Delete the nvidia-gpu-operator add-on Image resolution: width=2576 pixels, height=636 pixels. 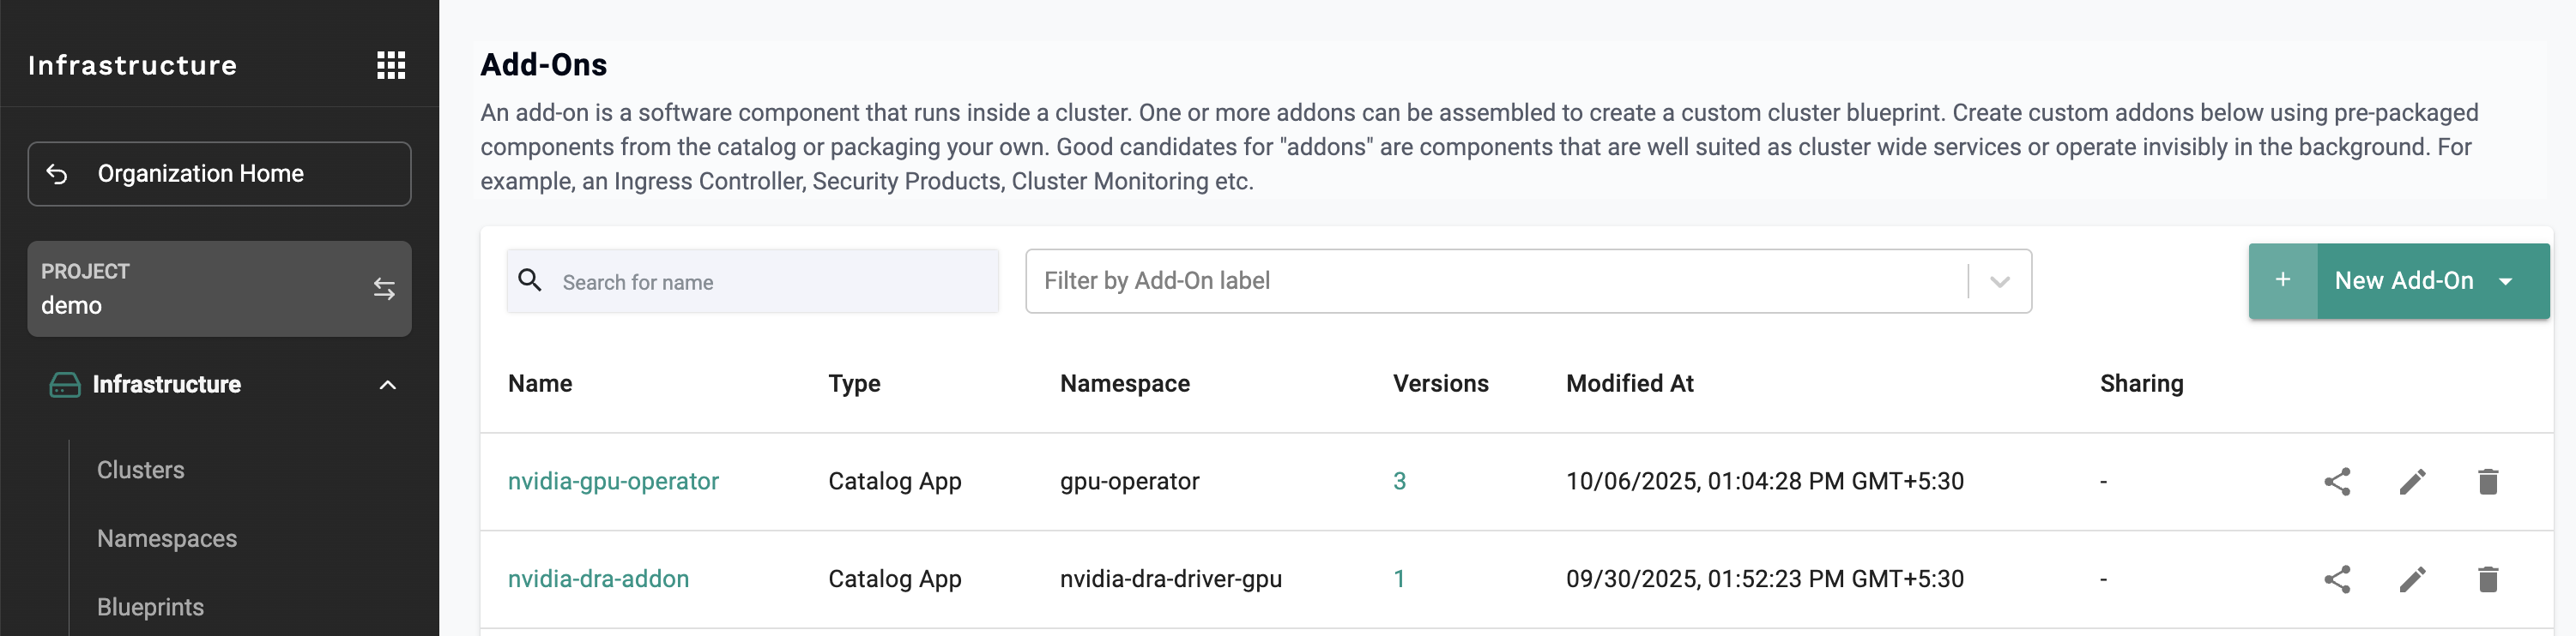point(2488,481)
